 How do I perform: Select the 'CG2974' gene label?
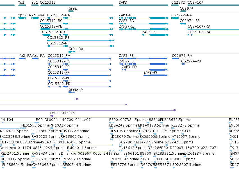186,8
